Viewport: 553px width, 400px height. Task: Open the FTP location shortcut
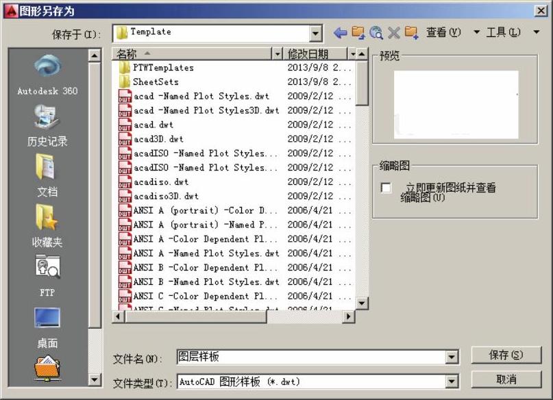47,274
